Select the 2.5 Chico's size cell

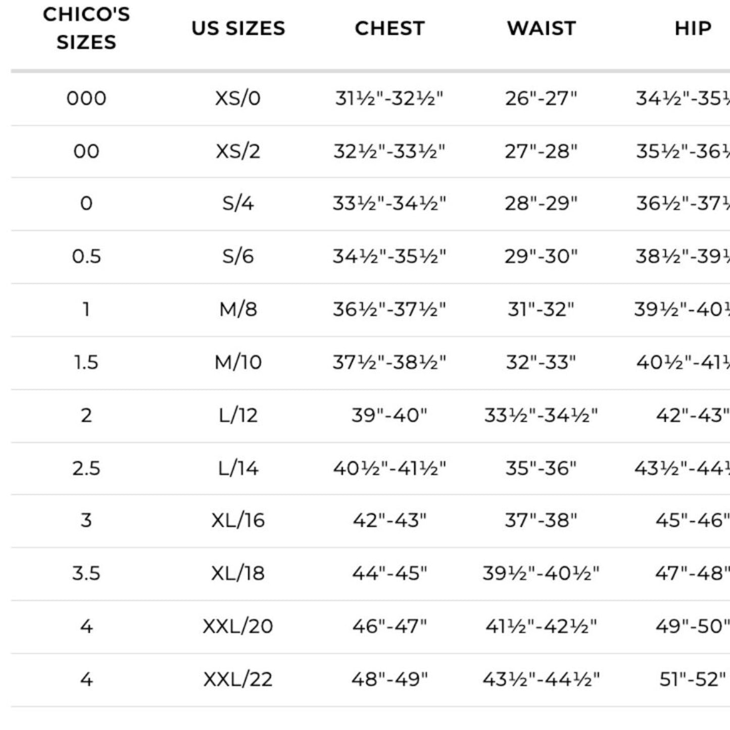86,468
